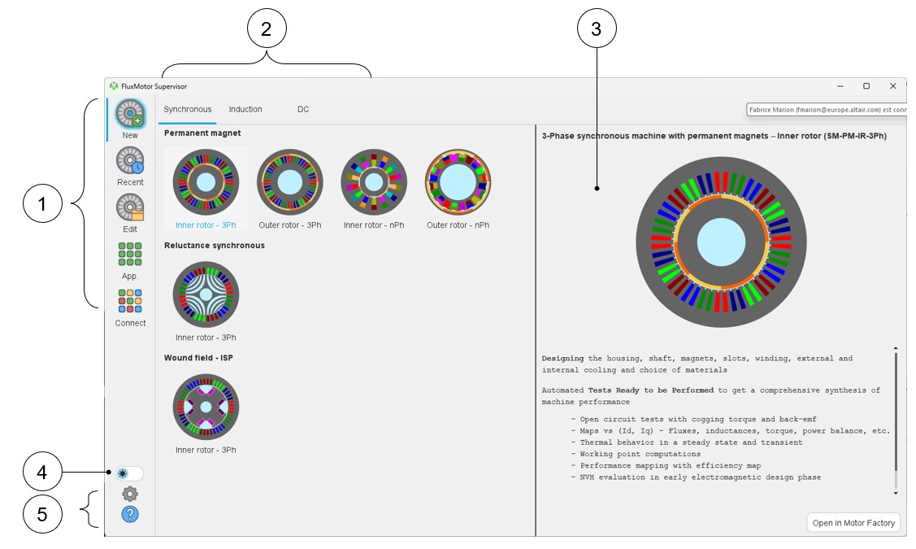Click 'Maps vs (Id, Iq)' description line
The width and height of the screenshot is (916, 549).
click(730, 431)
